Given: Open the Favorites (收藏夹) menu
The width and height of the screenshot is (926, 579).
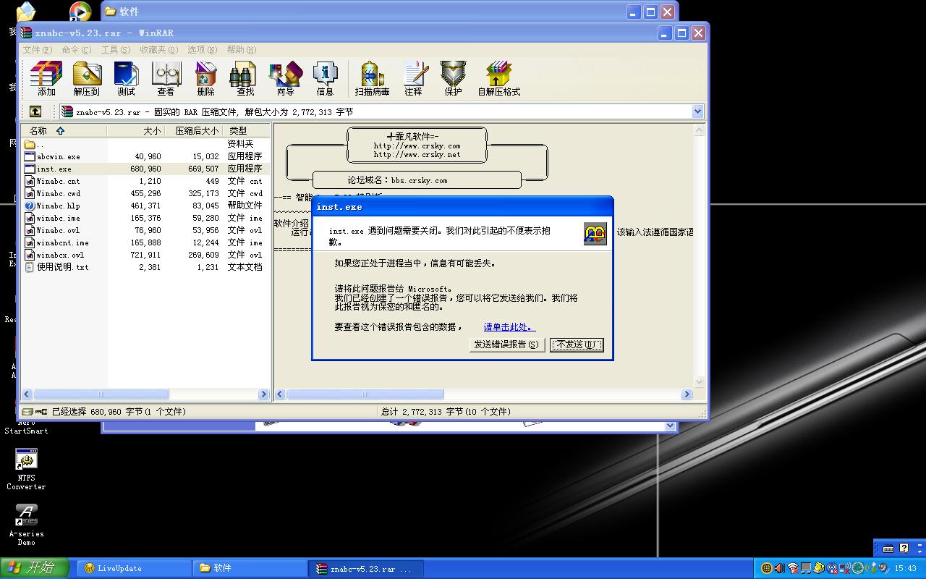Looking at the screenshot, I should (x=158, y=50).
